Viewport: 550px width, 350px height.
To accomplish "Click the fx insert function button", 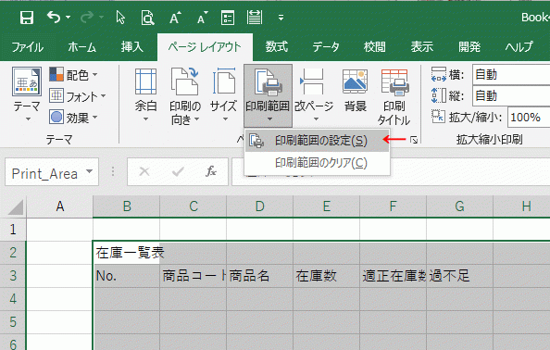I will (x=211, y=172).
